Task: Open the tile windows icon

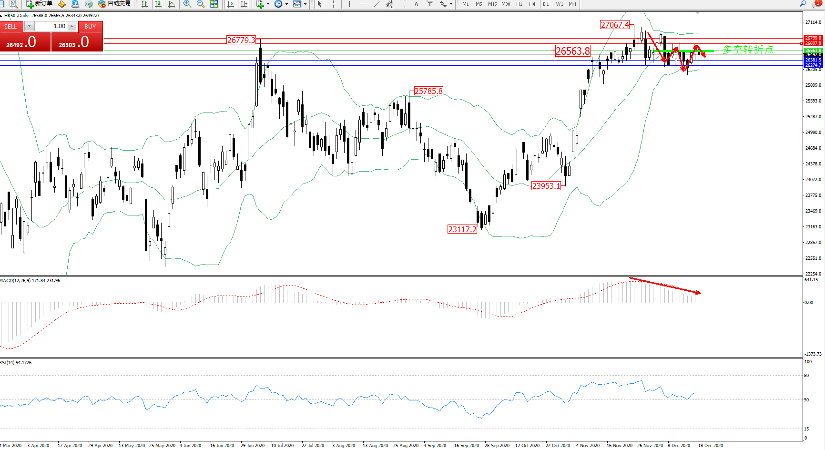Action: [x=214, y=4]
